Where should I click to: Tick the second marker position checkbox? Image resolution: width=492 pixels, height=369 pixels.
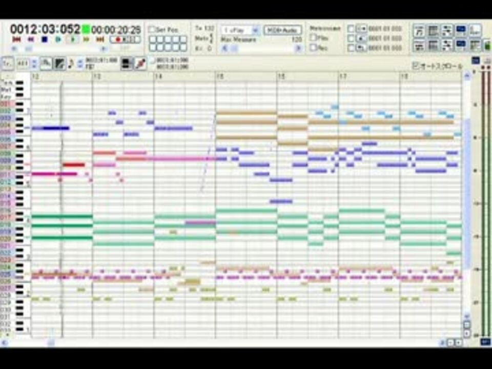pos(352,38)
